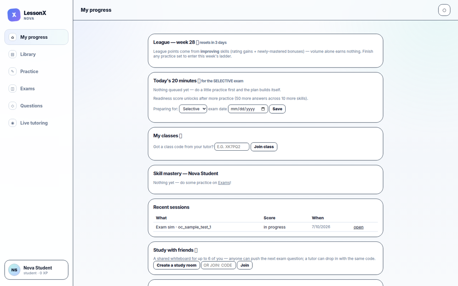The height and width of the screenshot is (286, 458).
Task: Toggle theme button in top-right corner
Action: click(x=444, y=10)
